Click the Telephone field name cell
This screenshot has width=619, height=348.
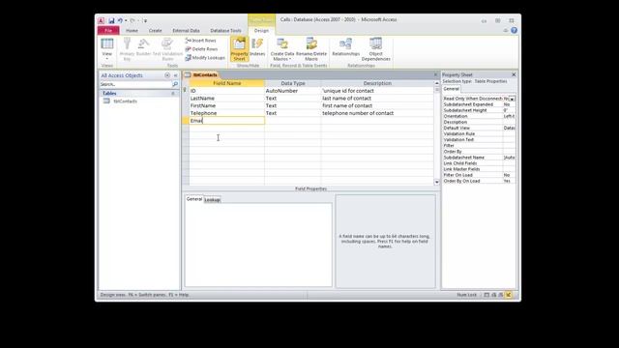[227, 113]
